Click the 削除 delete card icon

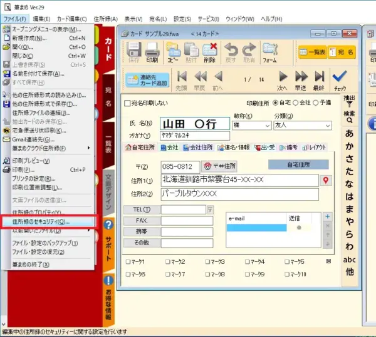209,52
